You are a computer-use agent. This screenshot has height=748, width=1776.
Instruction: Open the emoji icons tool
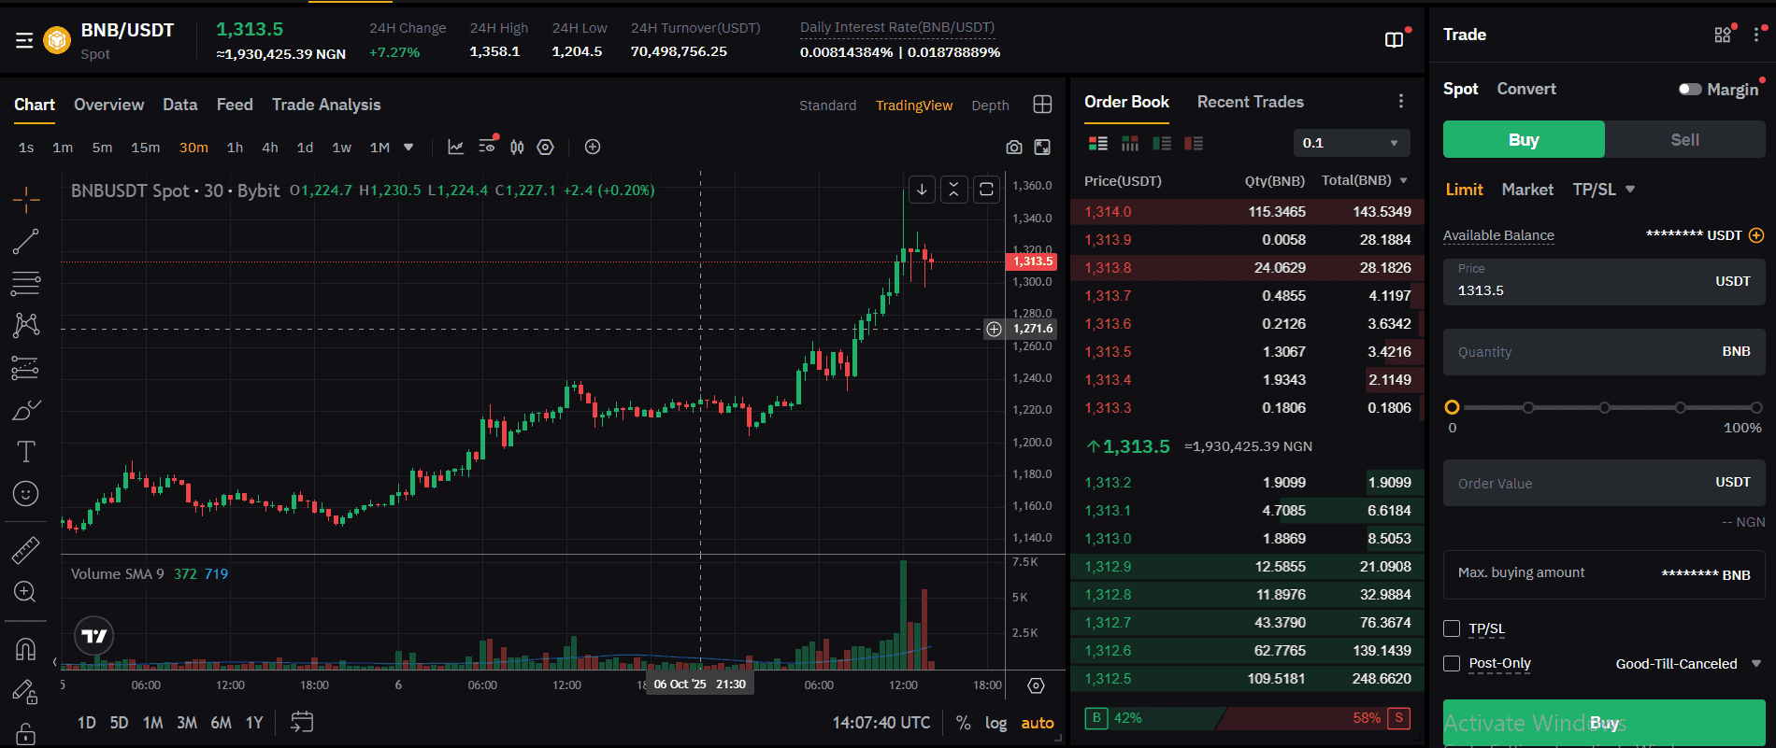26,493
